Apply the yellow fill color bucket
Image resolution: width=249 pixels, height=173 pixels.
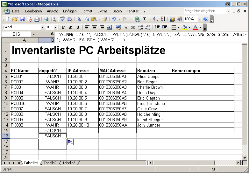click(184, 27)
